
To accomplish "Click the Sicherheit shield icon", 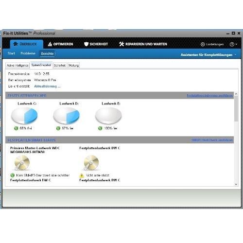I will pyautogui.click(x=86, y=44).
